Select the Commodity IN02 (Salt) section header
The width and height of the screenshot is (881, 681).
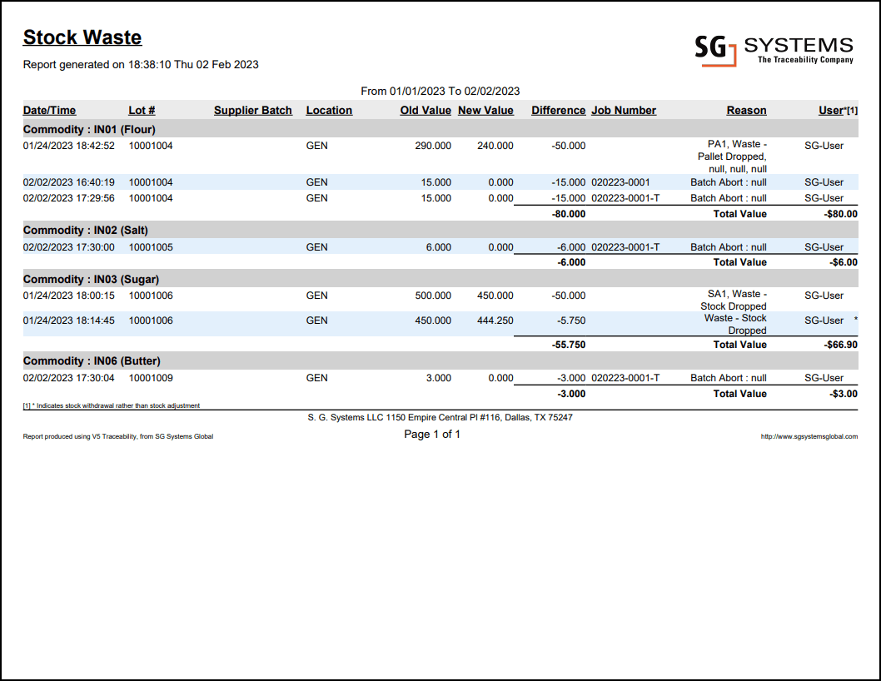click(x=86, y=230)
